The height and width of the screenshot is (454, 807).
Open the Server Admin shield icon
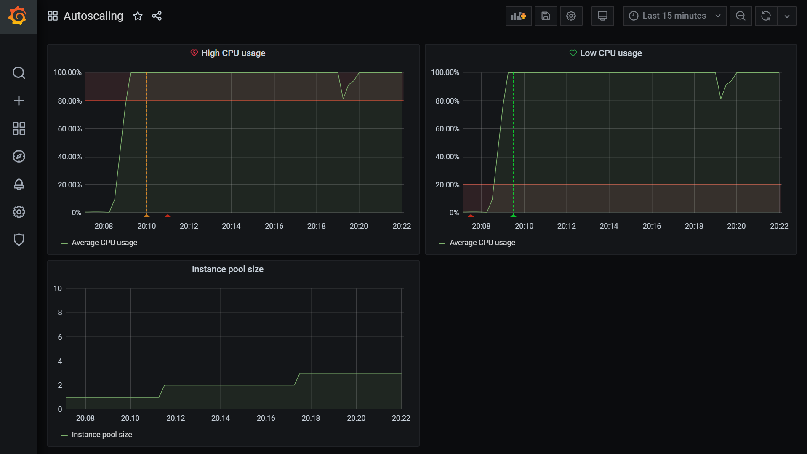click(x=19, y=240)
